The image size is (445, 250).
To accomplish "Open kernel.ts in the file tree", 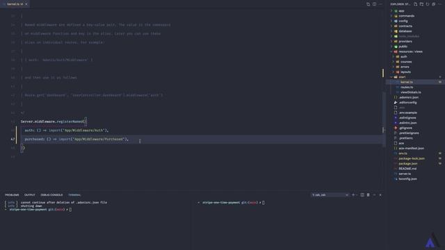I will (x=406, y=82).
